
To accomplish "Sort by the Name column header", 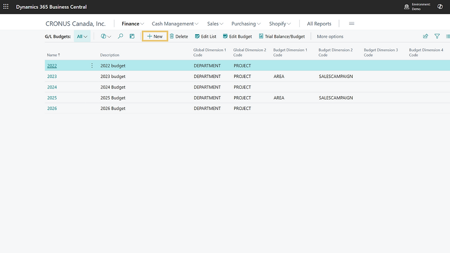I will pyautogui.click(x=53, y=55).
